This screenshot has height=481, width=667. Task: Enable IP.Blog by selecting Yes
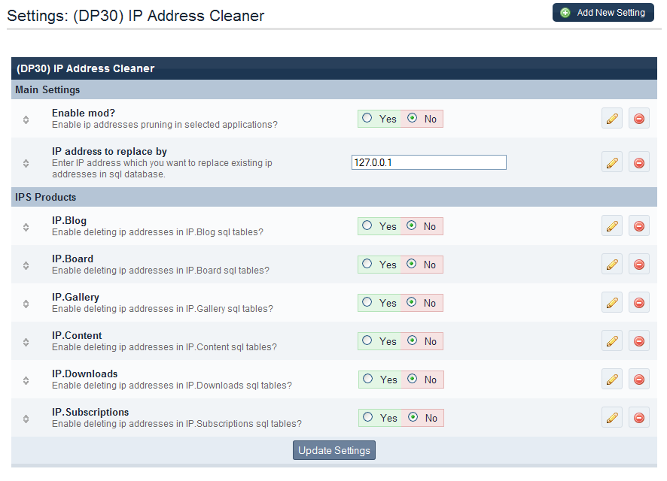tap(367, 225)
